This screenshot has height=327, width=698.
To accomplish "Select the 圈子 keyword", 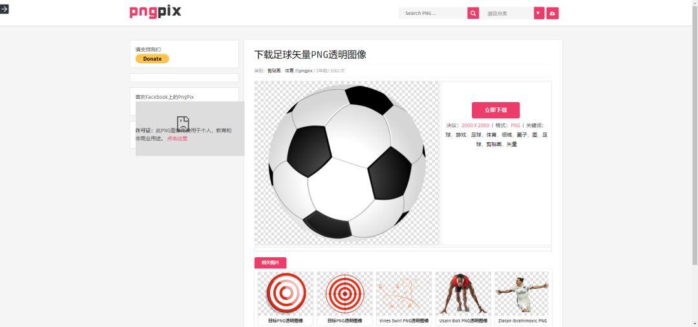I will [x=522, y=135].
